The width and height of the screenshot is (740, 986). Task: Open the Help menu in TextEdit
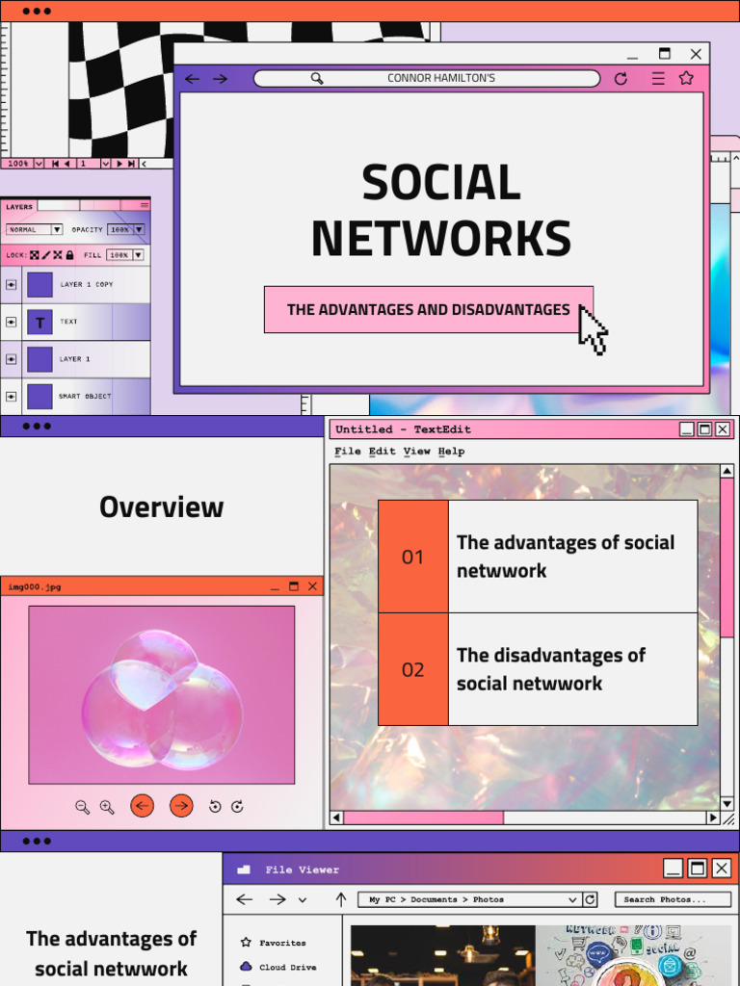[451, 451]
